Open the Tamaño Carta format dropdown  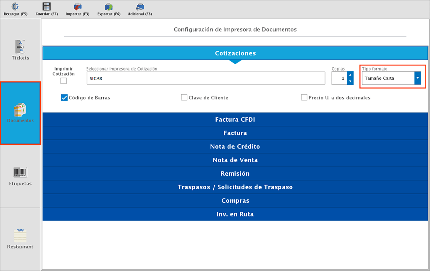417,78
